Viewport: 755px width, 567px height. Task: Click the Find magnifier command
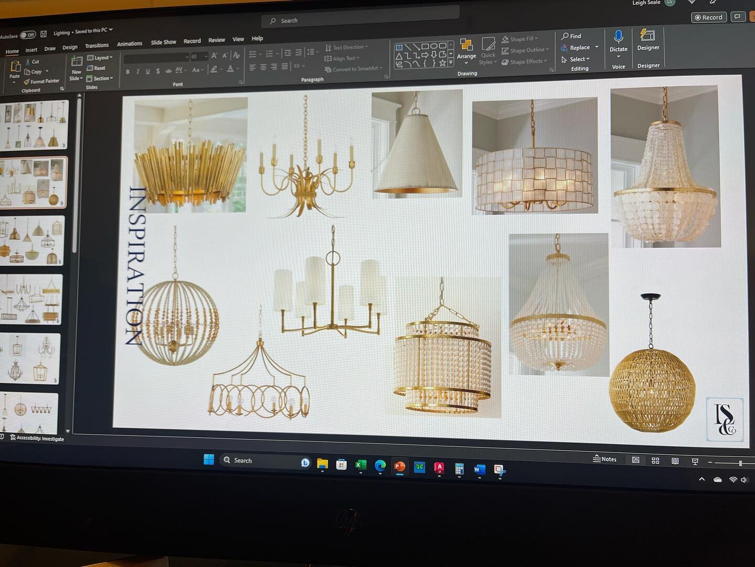pos(571,36)
